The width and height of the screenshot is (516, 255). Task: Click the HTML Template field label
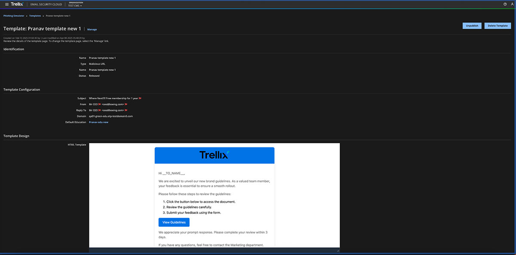tap(77, 145)
